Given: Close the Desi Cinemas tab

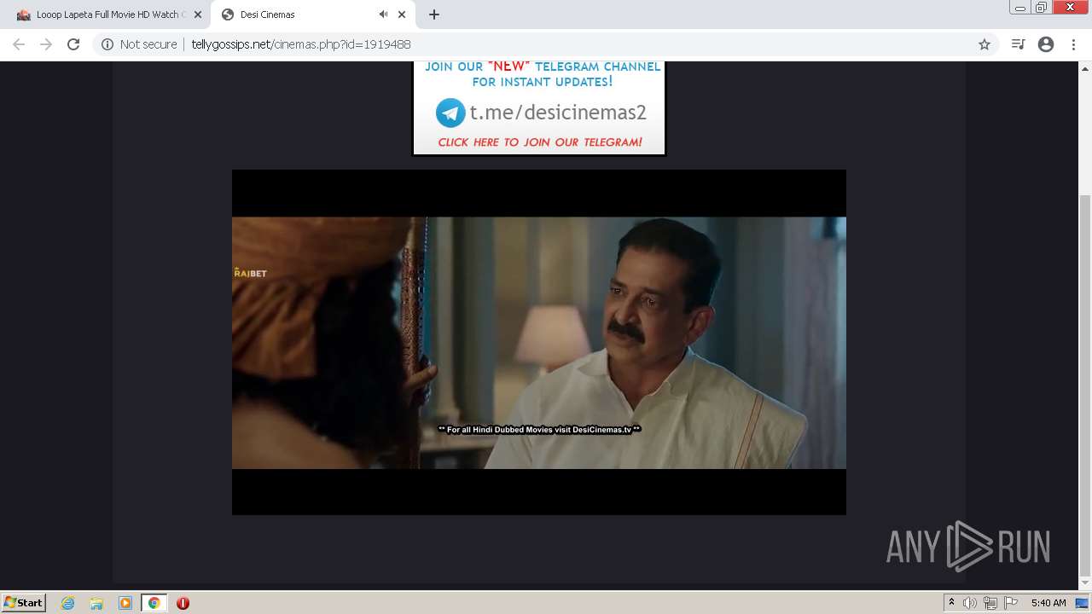Looking at the screenshot, I should 401,14.
